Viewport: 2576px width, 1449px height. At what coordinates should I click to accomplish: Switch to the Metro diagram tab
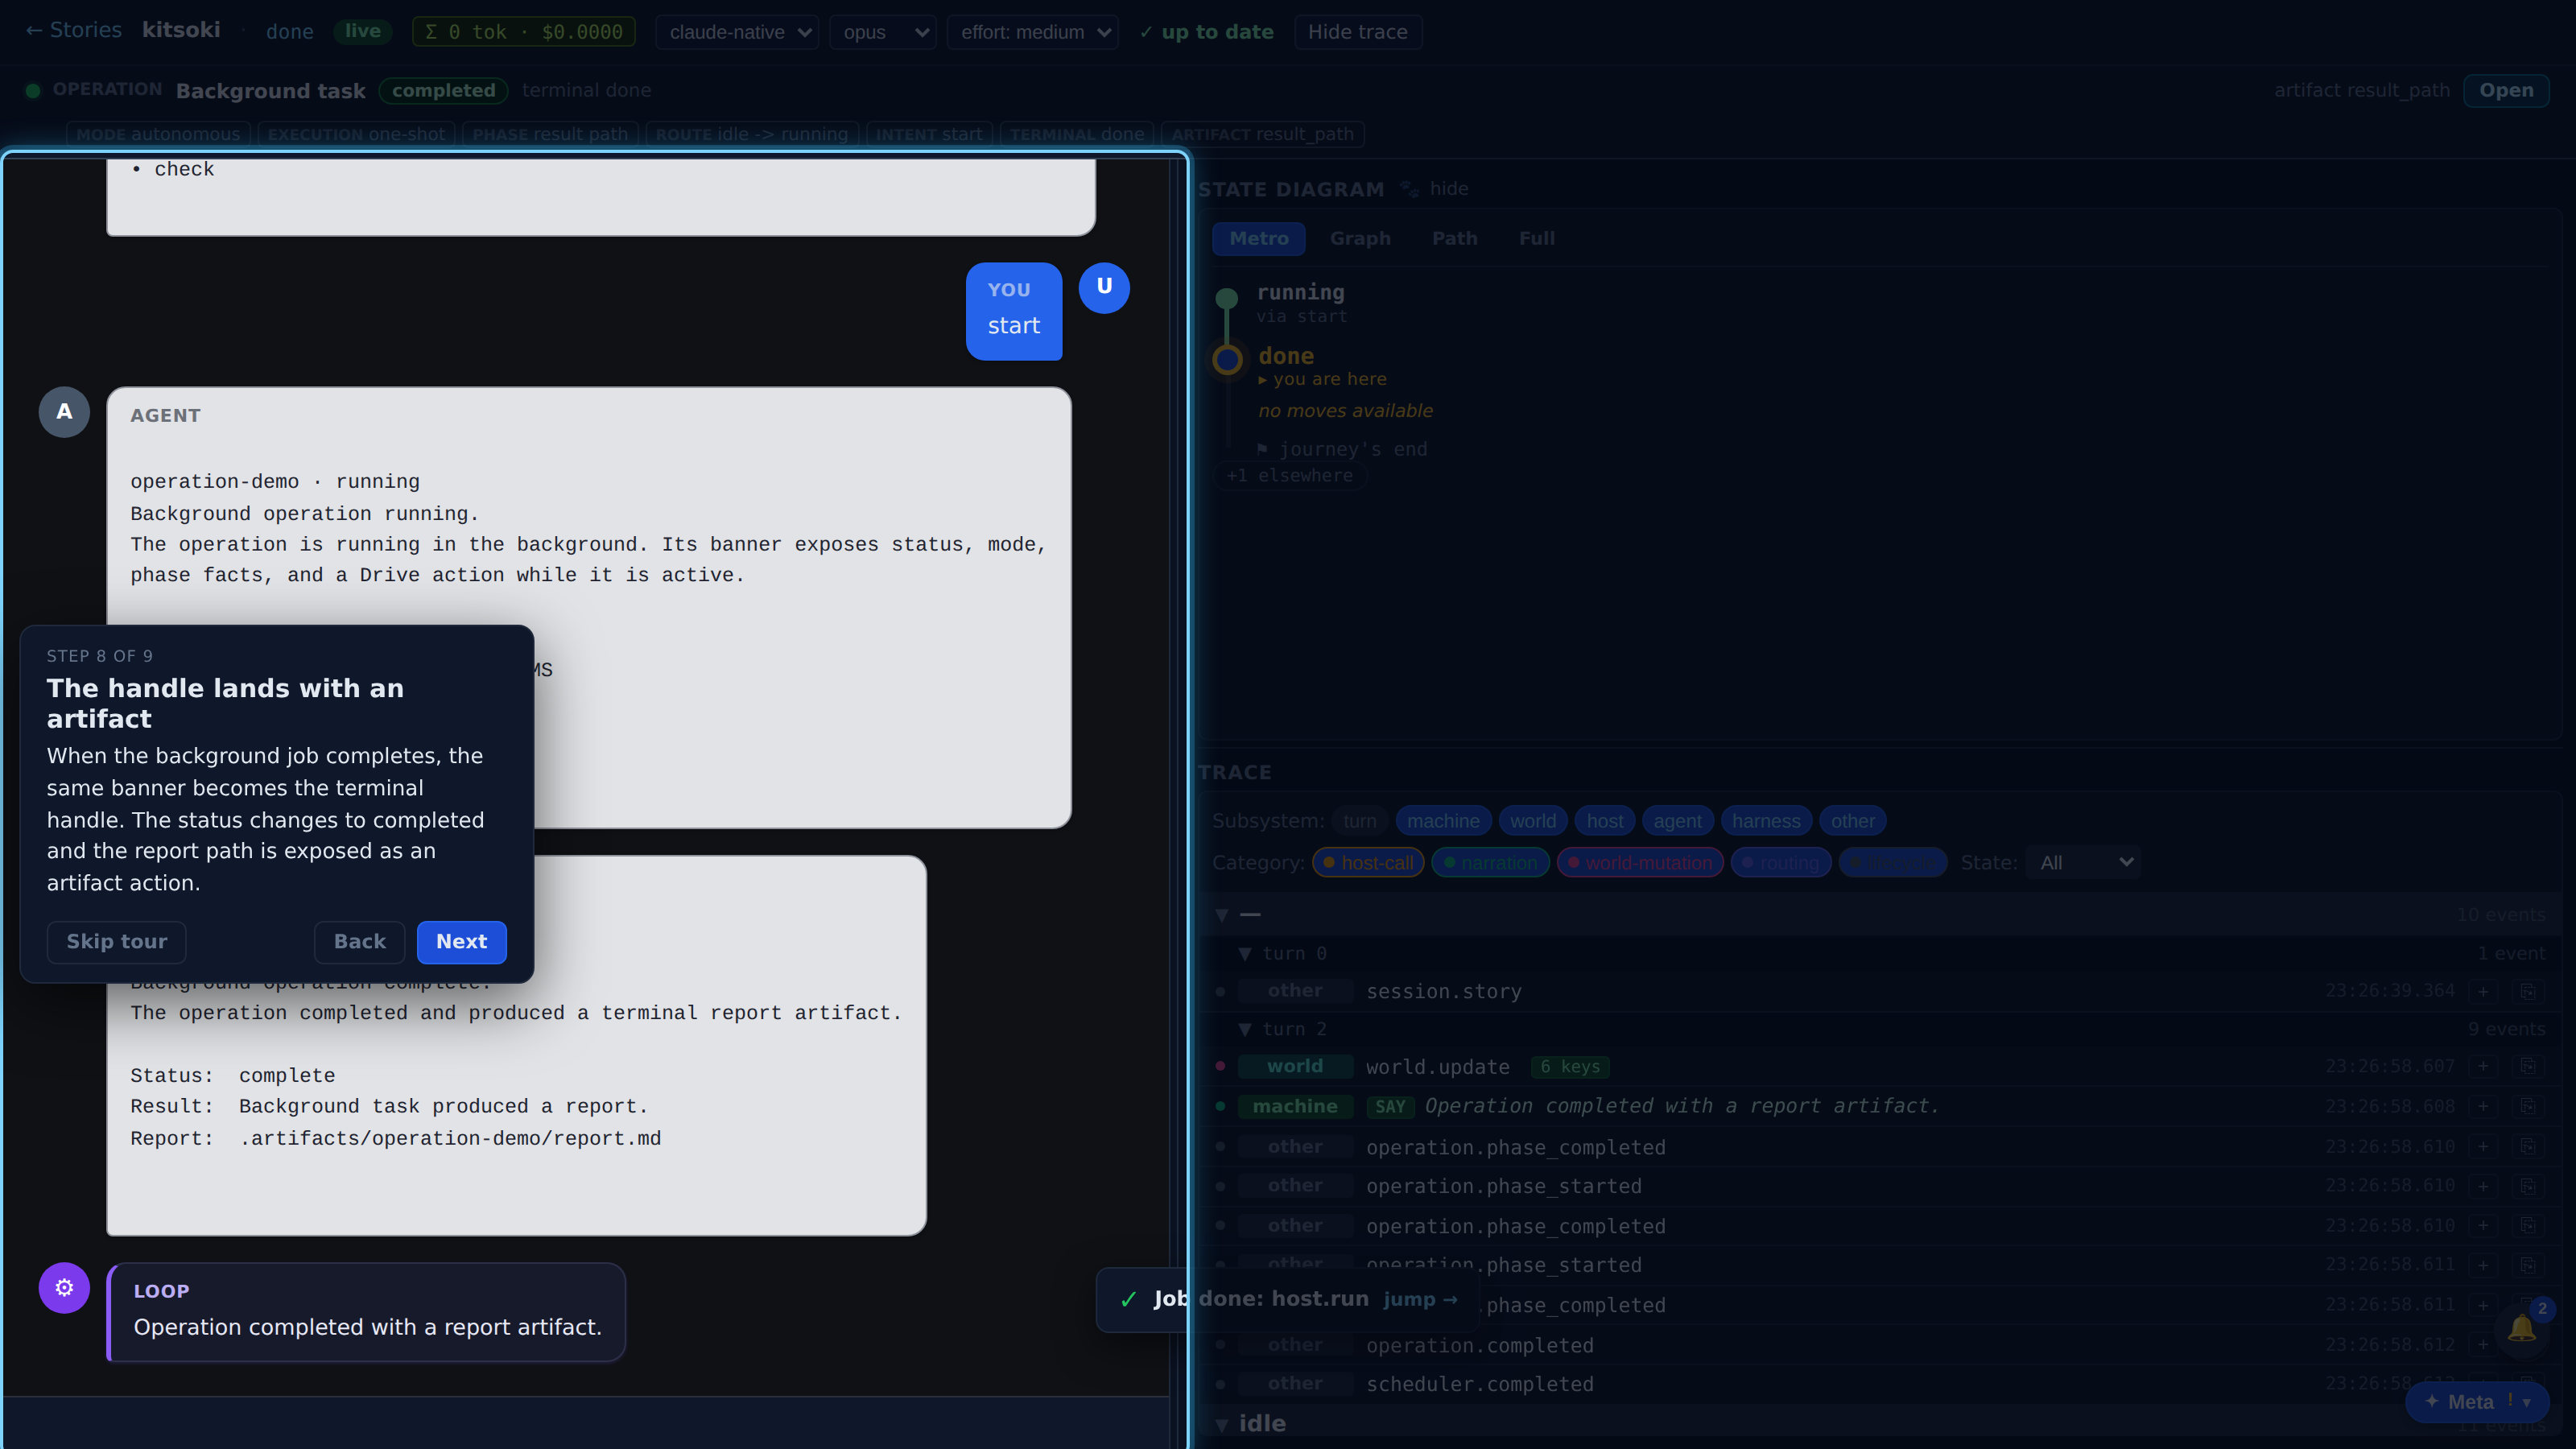click(x=1258, y=238)
